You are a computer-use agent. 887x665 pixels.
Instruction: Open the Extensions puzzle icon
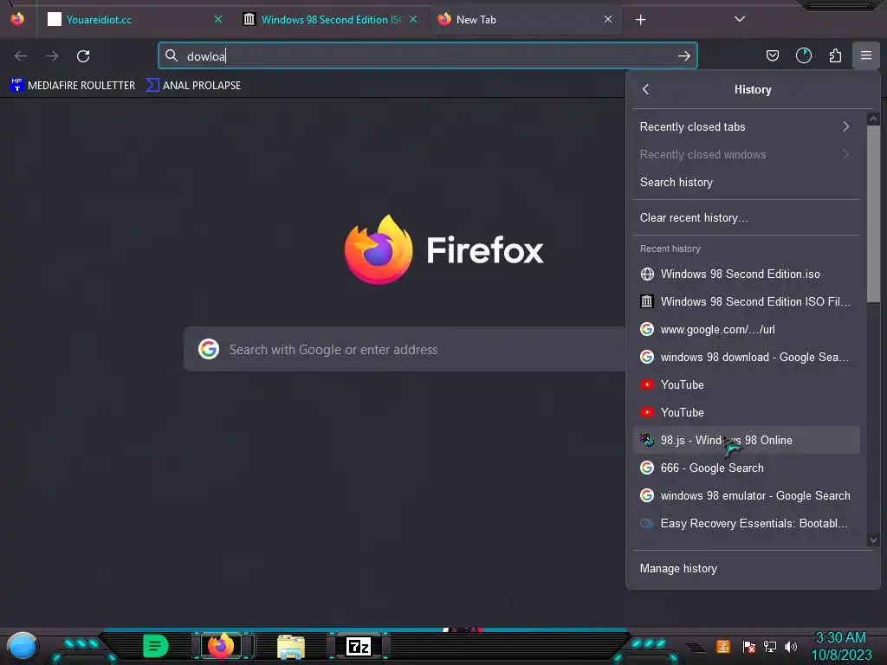click(835, 55)
